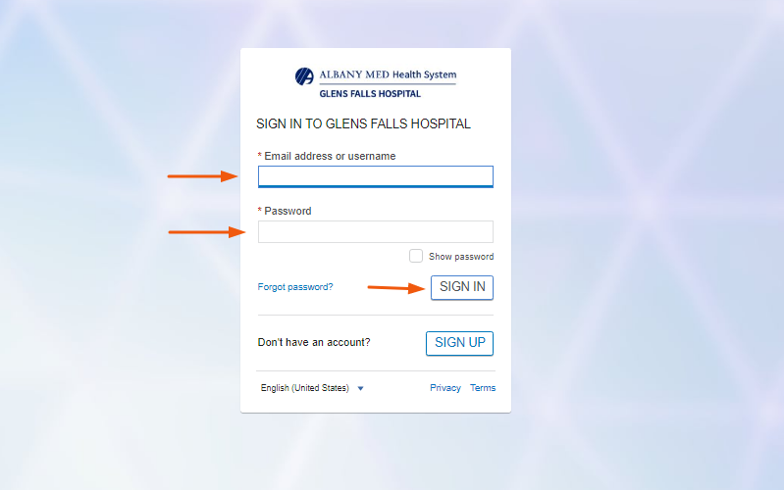Tick the Show password checkbox
Screen dimensions: 784x490
click(x=416, y=256)
